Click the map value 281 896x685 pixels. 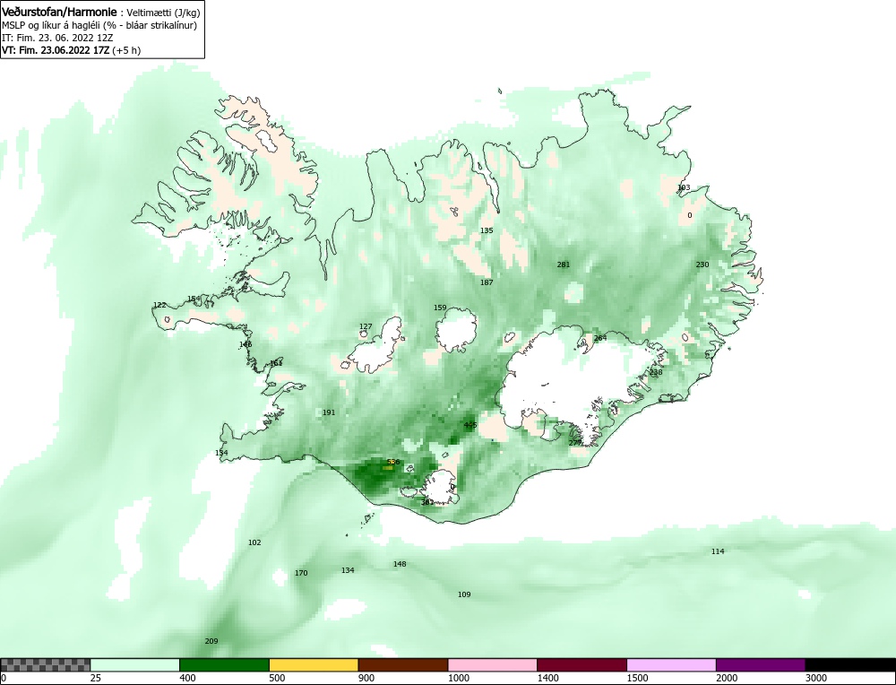pos(564,264)
